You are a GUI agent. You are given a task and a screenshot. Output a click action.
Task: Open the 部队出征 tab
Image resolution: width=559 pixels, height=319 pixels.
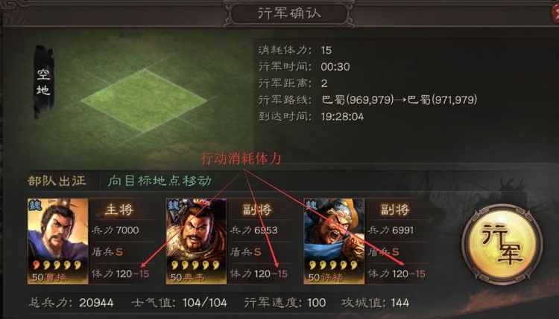point(57,181)
